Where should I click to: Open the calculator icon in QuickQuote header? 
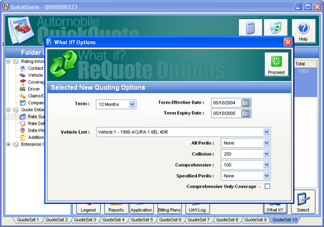tap(250, 28)
